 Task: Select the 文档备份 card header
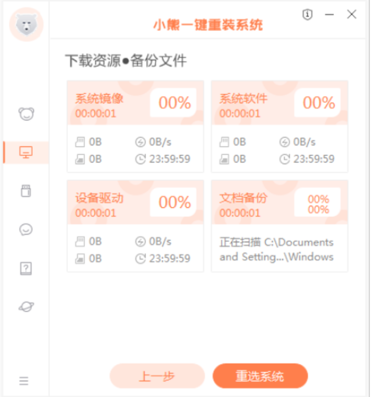coord(244,198)
